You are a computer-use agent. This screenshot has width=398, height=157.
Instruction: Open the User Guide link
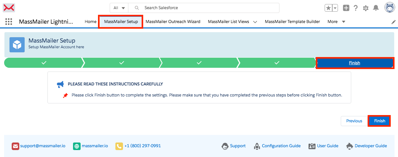(x=328, y=146)
